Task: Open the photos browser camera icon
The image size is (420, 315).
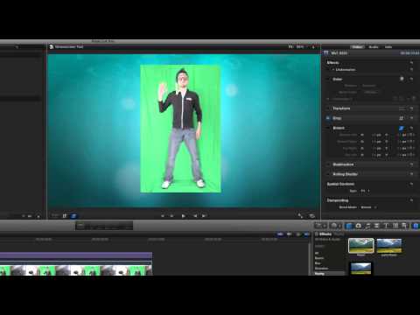Action: click(359, 226)
